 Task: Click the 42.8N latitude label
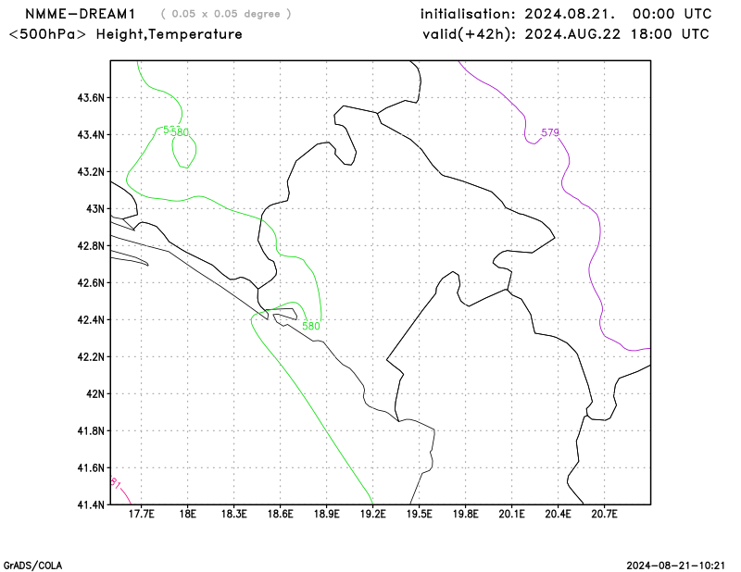click(x=90, y=246)
